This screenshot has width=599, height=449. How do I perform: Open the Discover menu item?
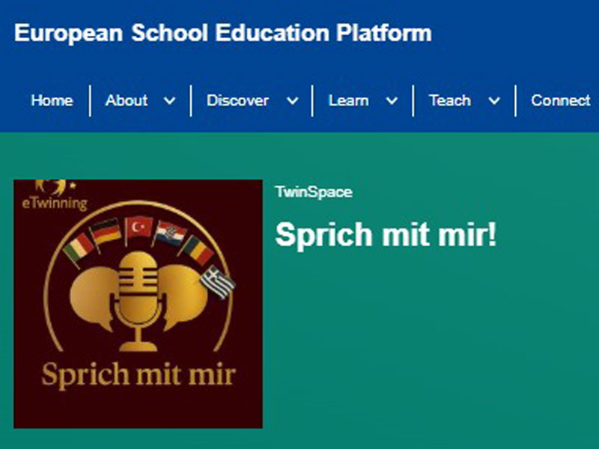pos(237,101)
